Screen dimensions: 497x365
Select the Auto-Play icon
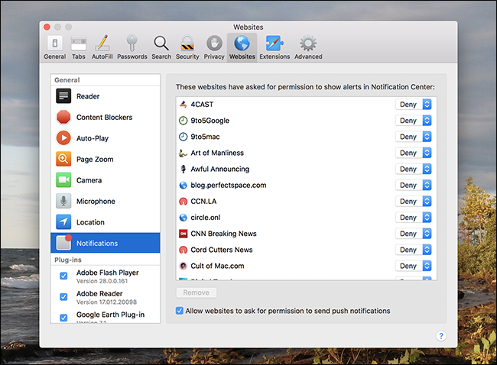[63, 138]
